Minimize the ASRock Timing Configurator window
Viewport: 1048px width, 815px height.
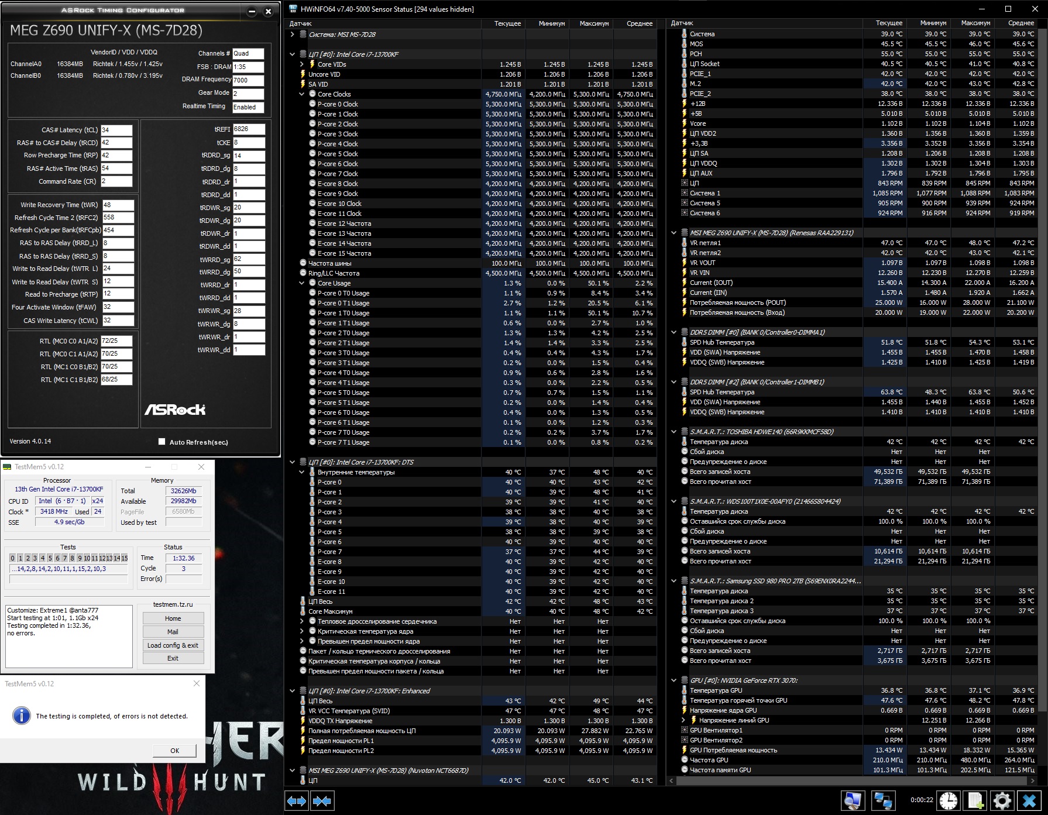tap(252, 11)
